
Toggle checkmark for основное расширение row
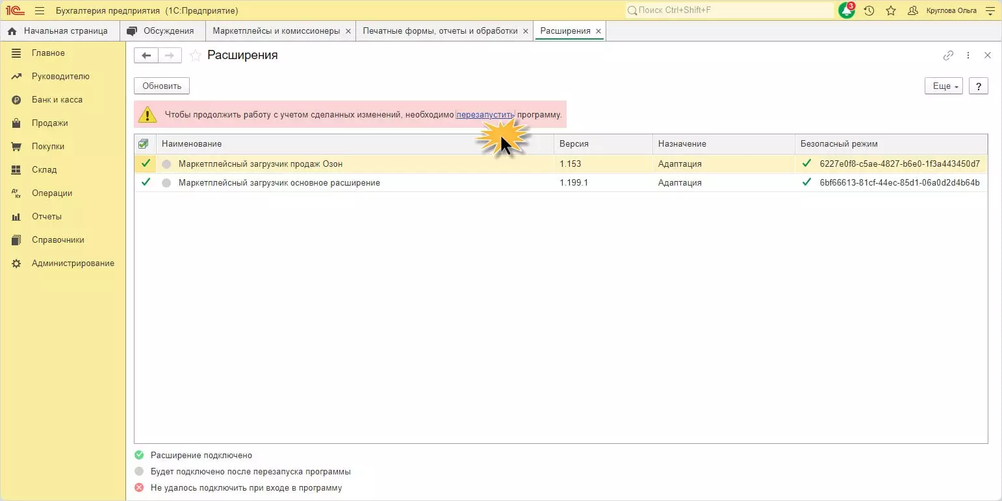pos(145,182)
